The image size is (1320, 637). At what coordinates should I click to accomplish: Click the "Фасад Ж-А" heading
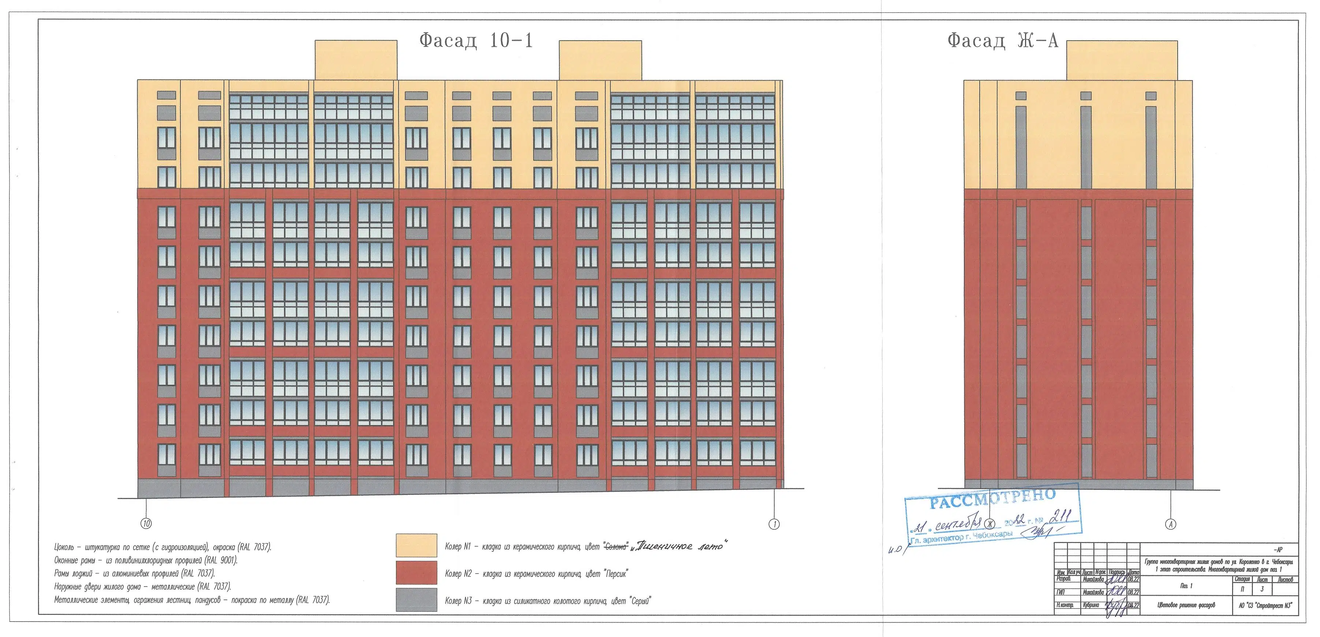tap(1003, 40)
